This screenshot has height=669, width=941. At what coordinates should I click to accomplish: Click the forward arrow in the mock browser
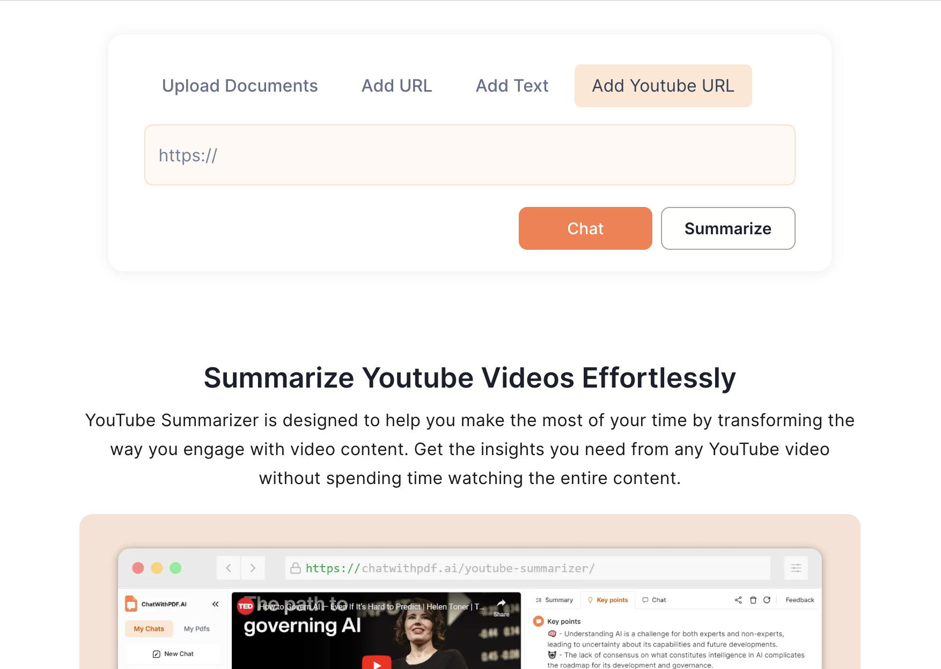pyautogui.click(x=253, y=568)
